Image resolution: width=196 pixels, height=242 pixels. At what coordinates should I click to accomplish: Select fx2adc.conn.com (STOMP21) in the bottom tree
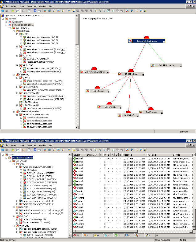36,222
